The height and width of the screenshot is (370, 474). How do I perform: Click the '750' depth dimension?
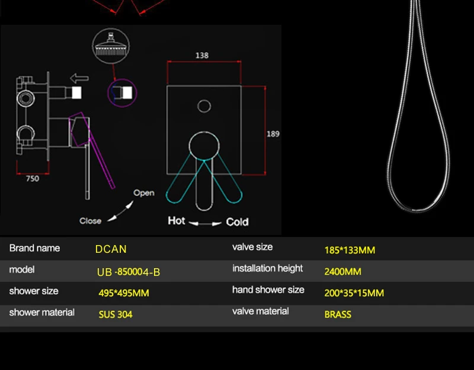pos(33,179)
